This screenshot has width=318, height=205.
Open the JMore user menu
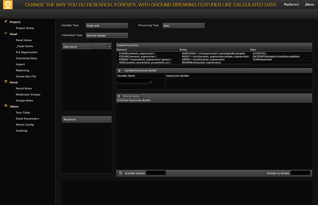(310, 5)
